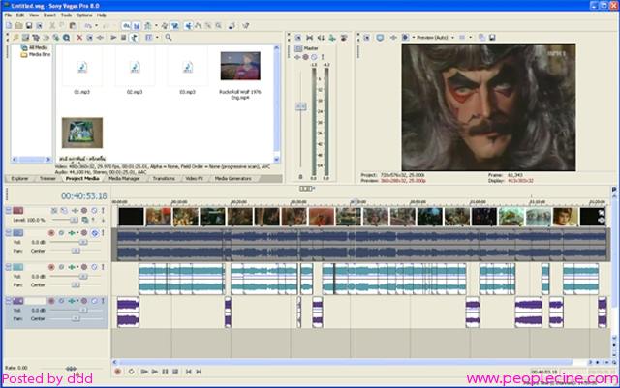This screenshot has width=620, height=388.
Task: Click the Open project folder icon
Action: [18, 26]
